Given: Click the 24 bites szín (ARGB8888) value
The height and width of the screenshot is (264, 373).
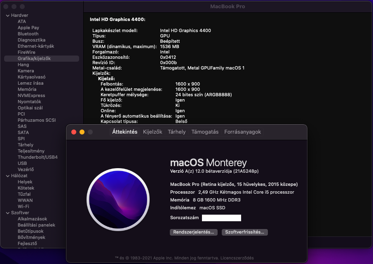Looking at the screenshot, I should [x=204, y=95].
